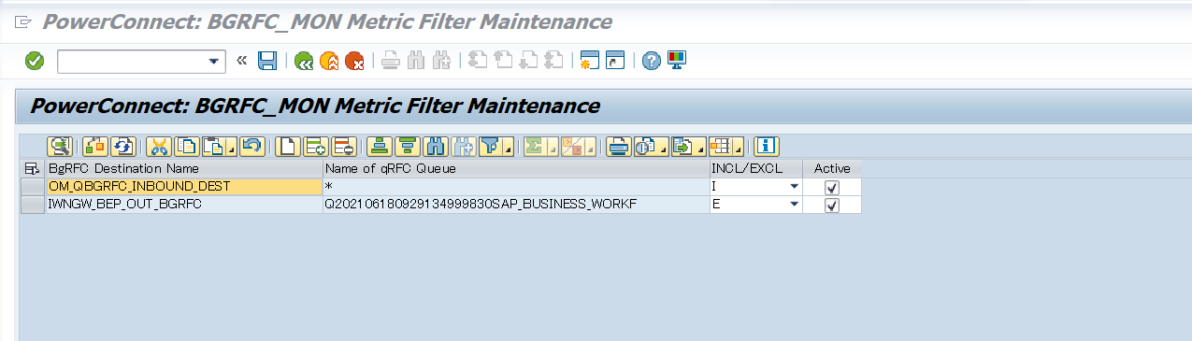Click select-all button at grid corner
Screen dimensions: 1192x341
coord(33,168)
